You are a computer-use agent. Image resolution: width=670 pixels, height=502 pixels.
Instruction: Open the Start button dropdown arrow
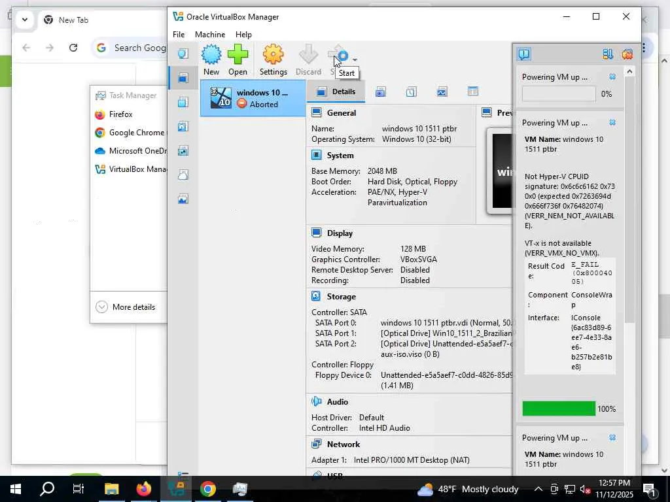(355, 59)
